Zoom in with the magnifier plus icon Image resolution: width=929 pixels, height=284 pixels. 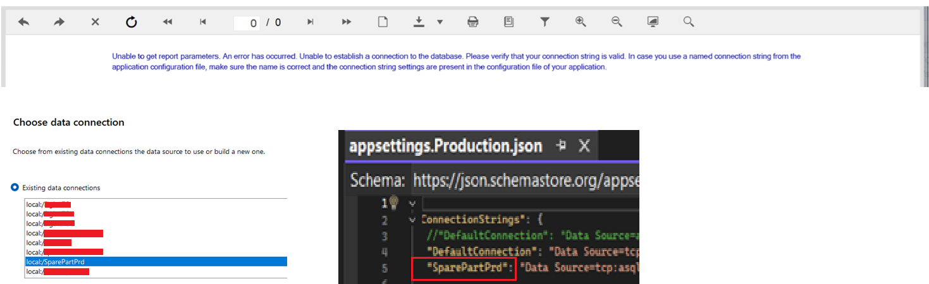click(x=581, y=22)
